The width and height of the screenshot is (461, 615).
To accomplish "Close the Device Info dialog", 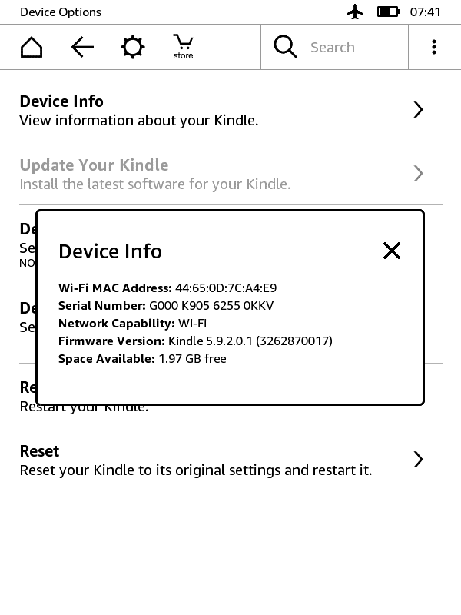I will click(392, 251).
